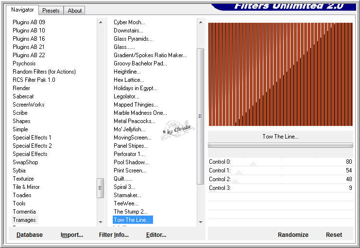The image size is (360, 248).
Task: Open the About tab
Action: point(75,11)
